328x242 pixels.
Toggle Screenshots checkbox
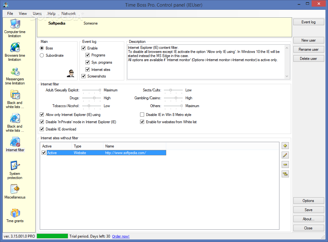click(84, 76)
